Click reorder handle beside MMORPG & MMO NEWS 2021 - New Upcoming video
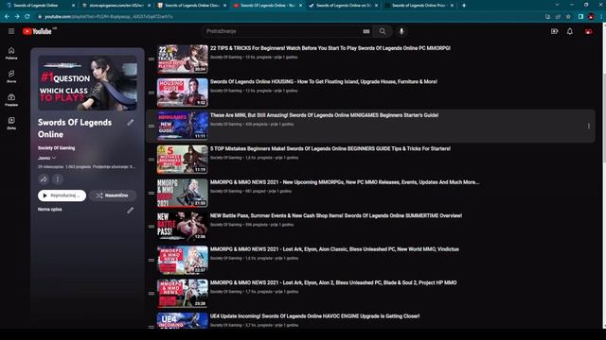Screen dimensions: 606x340 [151, 193]
